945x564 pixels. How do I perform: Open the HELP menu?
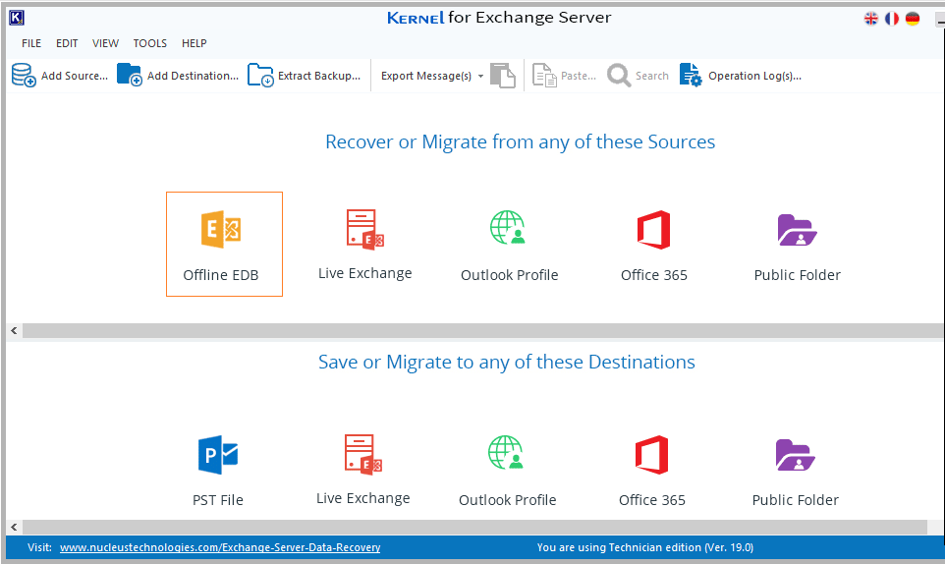pyautogui.click(x=195, y=43)
